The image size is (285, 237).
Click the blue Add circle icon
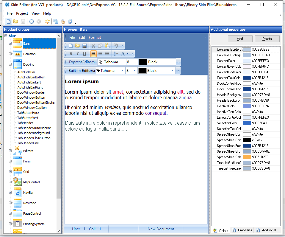[32, 21]
